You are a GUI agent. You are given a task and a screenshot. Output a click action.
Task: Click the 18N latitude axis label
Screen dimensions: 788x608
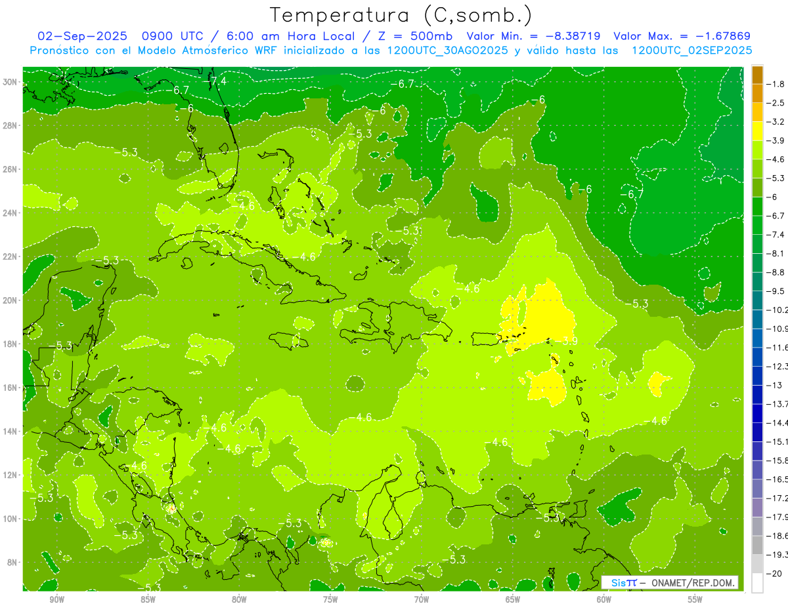(10, 344)
